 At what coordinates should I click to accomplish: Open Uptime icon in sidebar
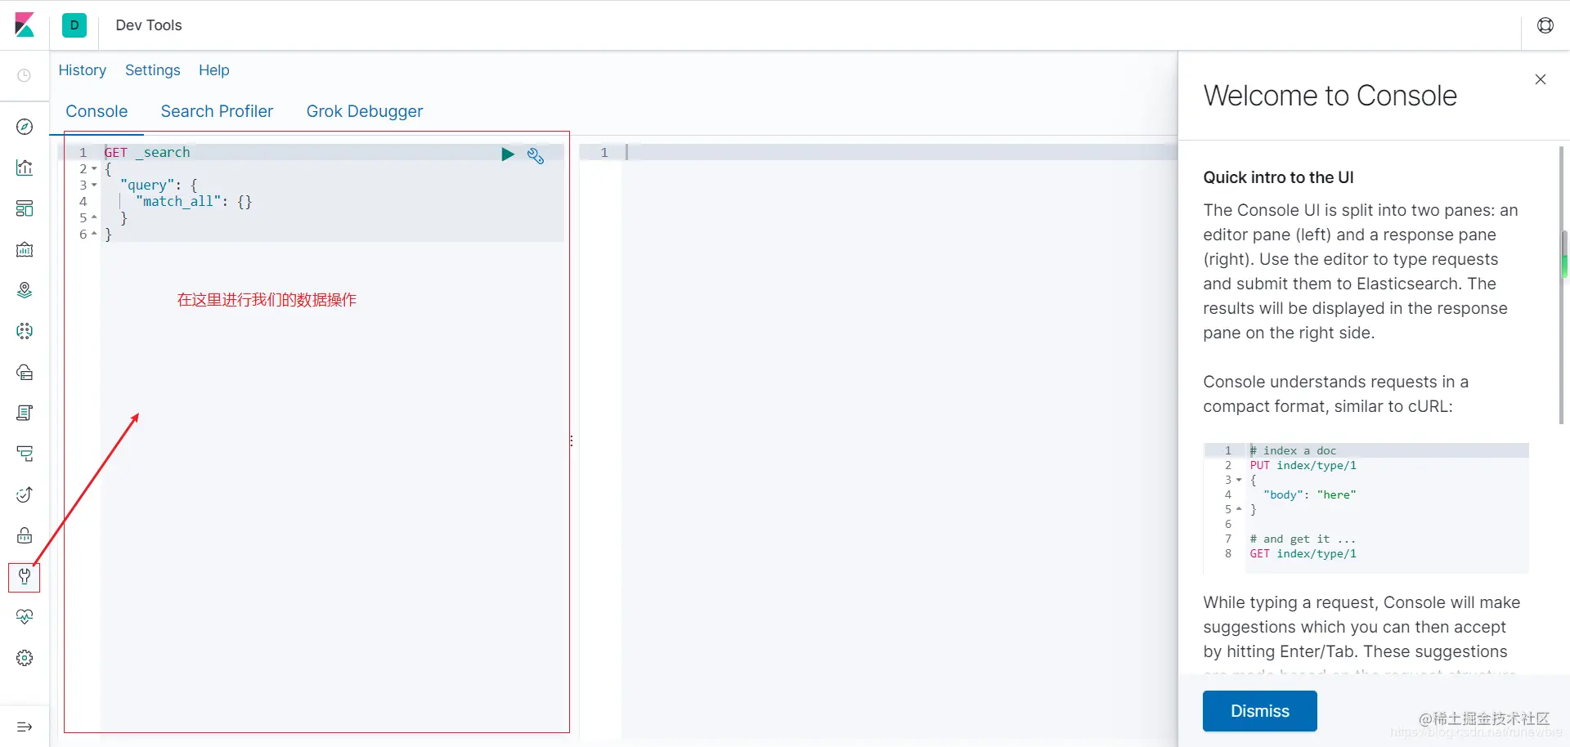pos(25,494)
